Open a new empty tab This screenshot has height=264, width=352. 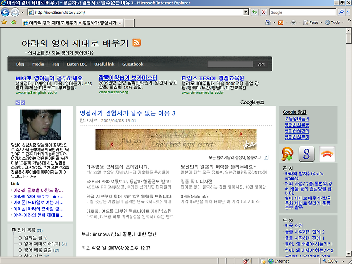(129, 23)
